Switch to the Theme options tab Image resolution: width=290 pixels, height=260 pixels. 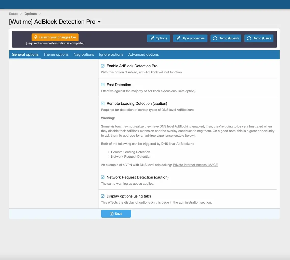tap(56, 54)
